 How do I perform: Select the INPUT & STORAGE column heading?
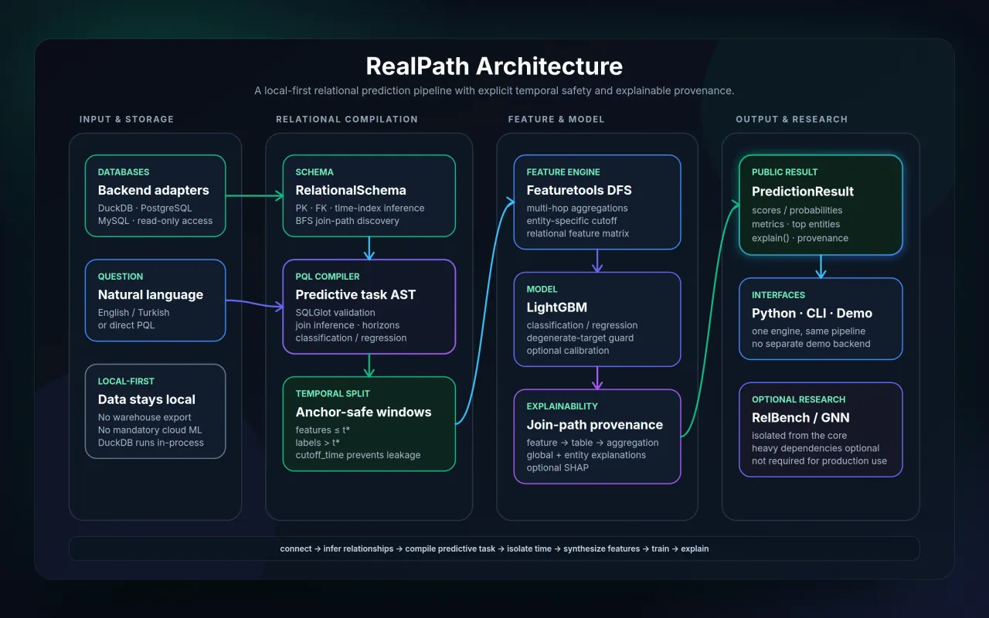pos(127,119)
